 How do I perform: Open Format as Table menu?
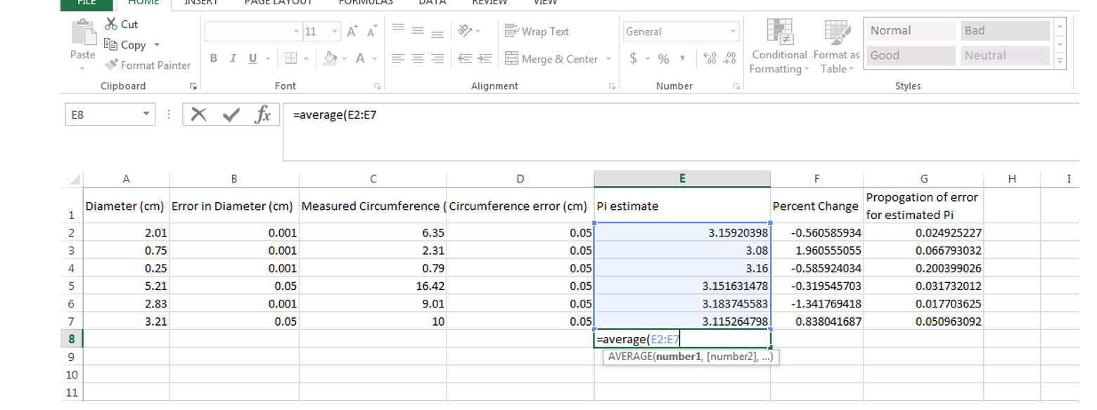837,46
